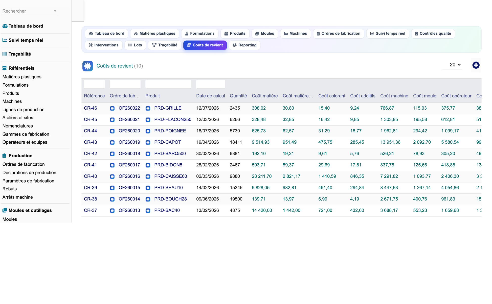Open the Reporting tab

(x=244, y=45)
